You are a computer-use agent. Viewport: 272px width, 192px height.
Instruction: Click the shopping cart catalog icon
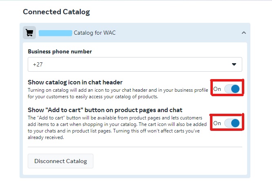pyautogui.click(x=29, y=33)
